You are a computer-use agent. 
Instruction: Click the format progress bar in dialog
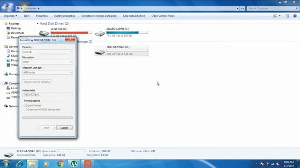coord(47,118)
